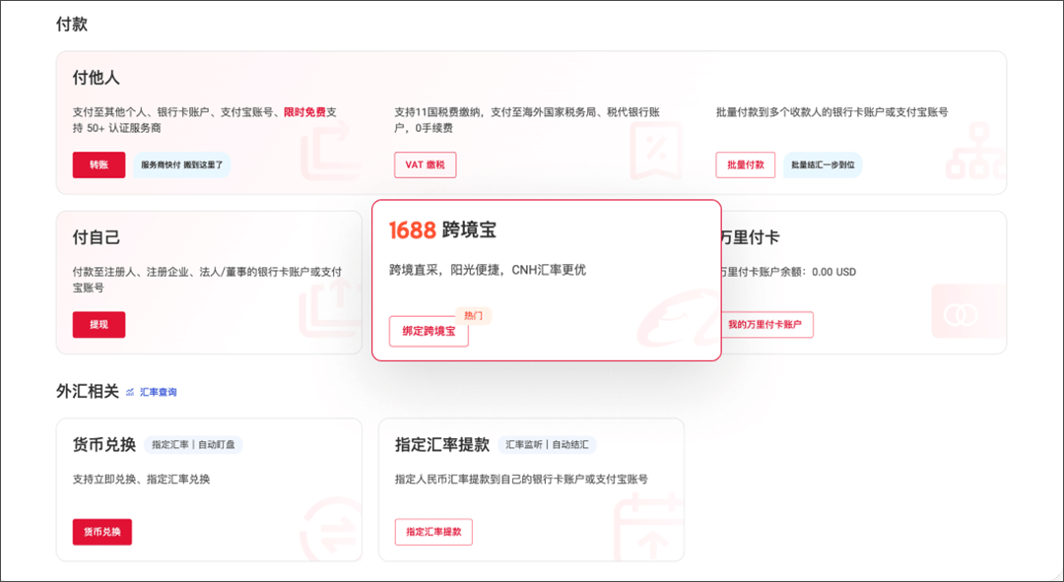This screenshot has height=582, width=1064.
Task: Click the 绑定跨境宝 button
Action: pyautogui.click(x=429, y=331)
